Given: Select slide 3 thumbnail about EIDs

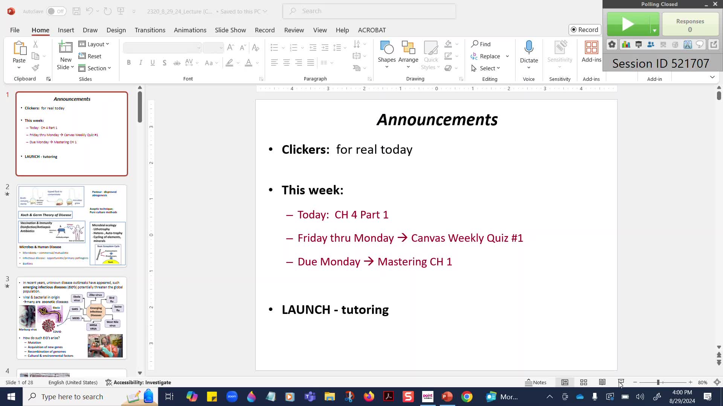Looking at the screenshot, I should pos(72,318).
